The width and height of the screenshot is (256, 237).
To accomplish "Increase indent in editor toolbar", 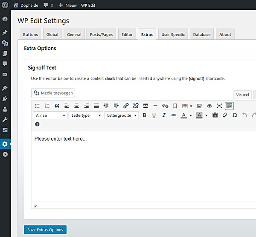I will tap(116, 106).
